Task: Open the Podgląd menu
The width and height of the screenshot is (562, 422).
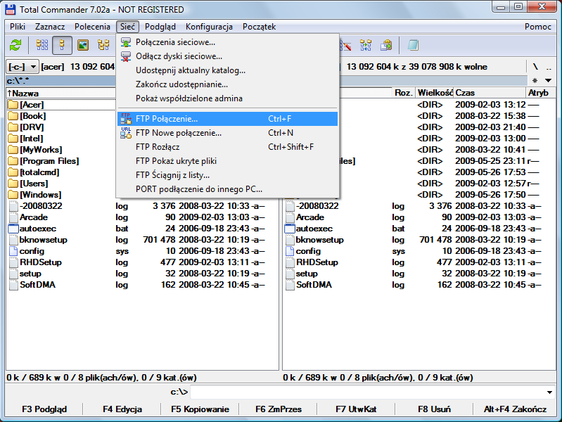Action: tap(160, 27)
